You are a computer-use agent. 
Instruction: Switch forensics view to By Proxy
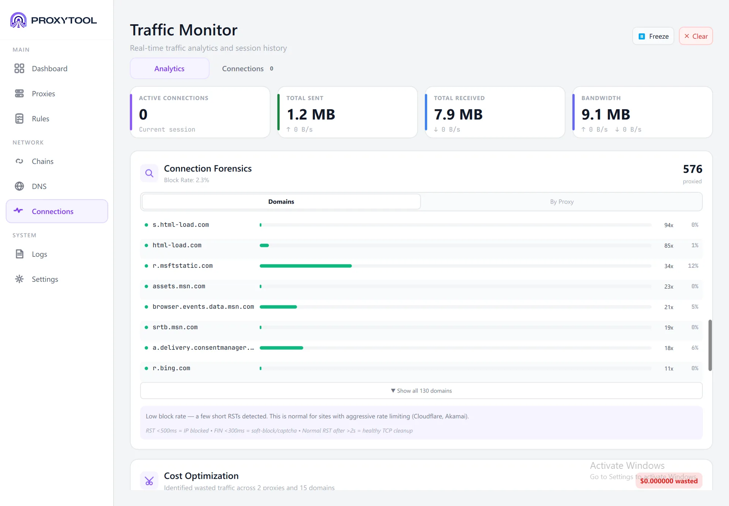click(562, 202)
